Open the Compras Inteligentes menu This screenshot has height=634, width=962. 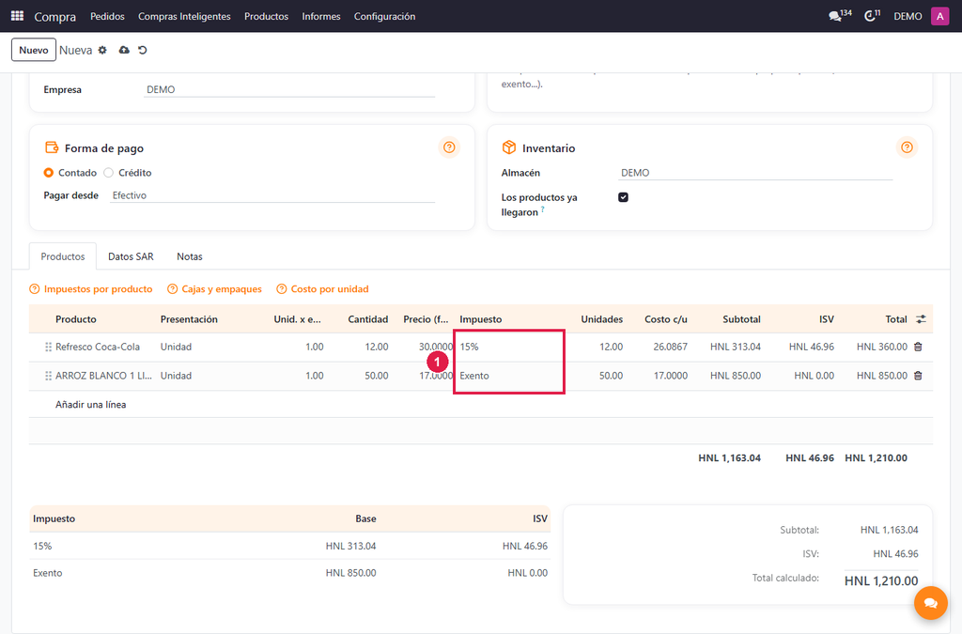point(184,17)
